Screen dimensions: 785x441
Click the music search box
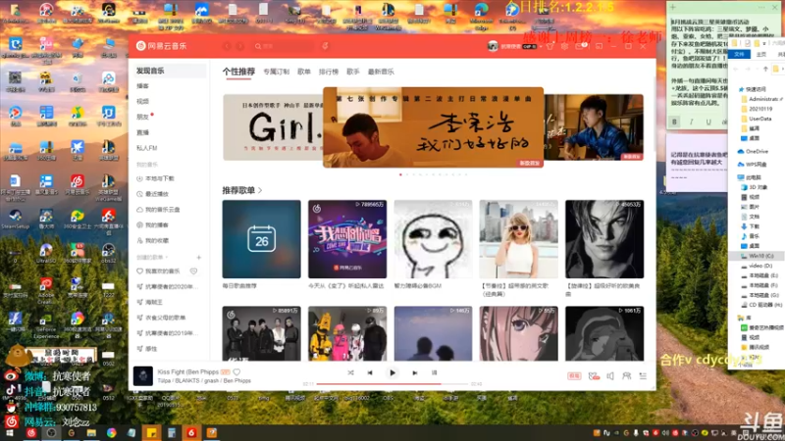[x=285, y=46]
